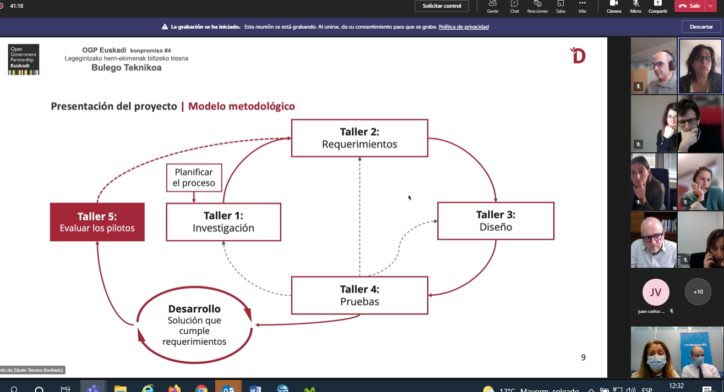
Task: Open the Más options menu
Action: tap(583, 5)
